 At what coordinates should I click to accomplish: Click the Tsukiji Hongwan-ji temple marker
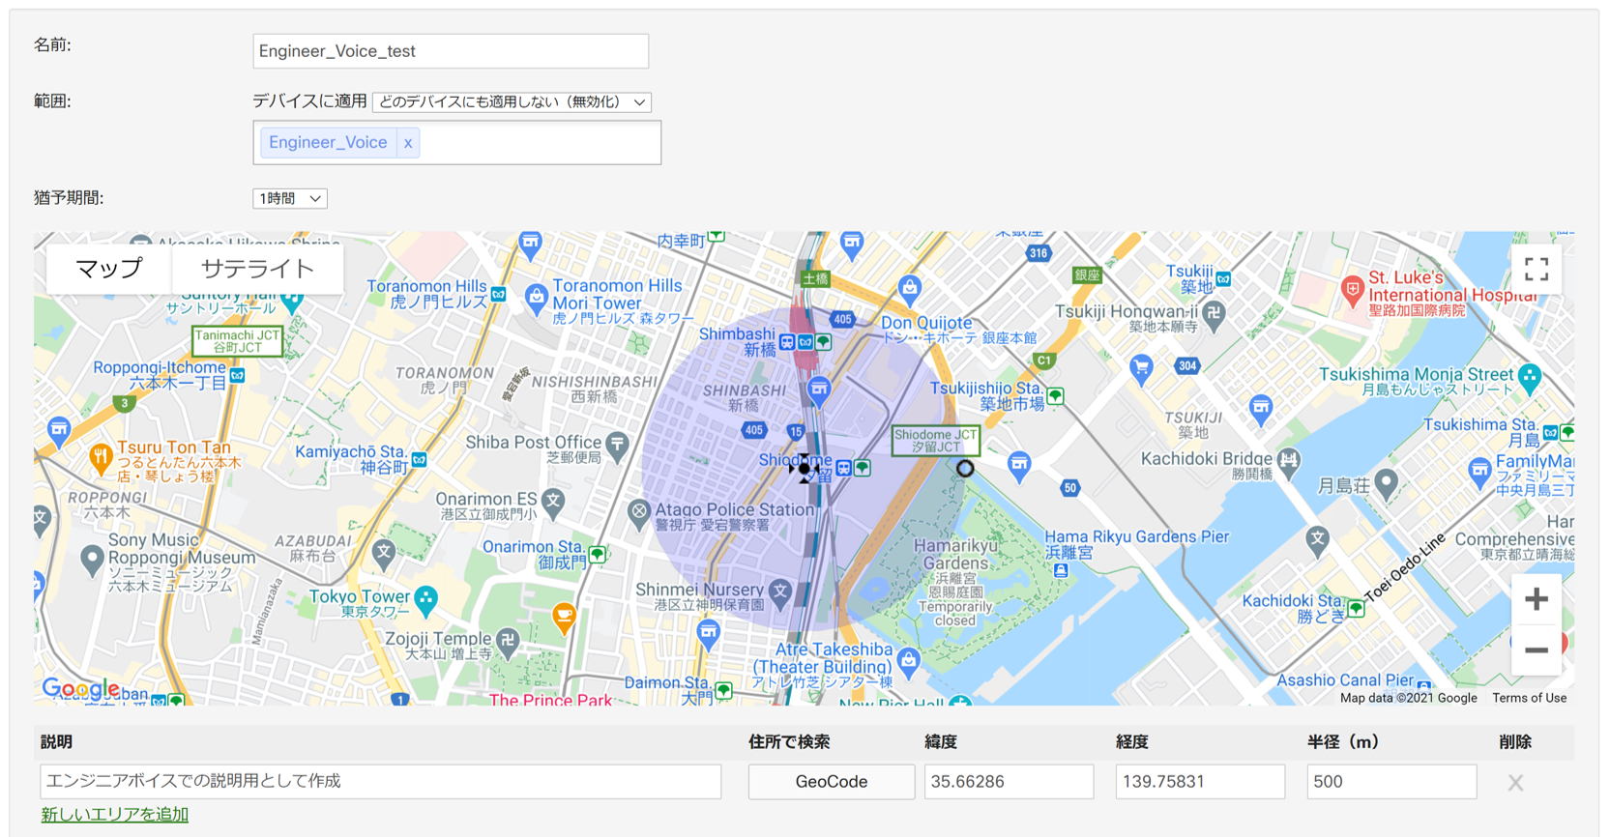pos(1215,313)
